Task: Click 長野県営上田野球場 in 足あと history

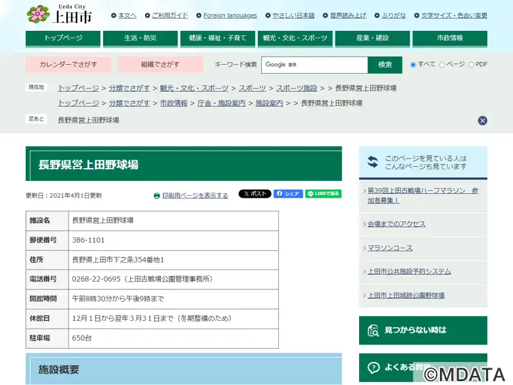Action: pos(88,121)
